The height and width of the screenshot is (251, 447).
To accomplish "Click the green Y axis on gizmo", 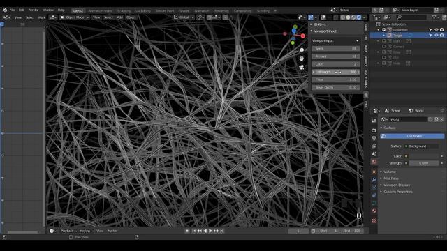I will (x=293, y=43).
